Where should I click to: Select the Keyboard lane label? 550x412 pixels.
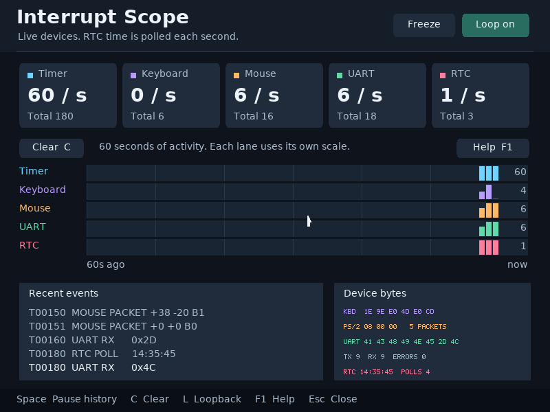[43, 190]
